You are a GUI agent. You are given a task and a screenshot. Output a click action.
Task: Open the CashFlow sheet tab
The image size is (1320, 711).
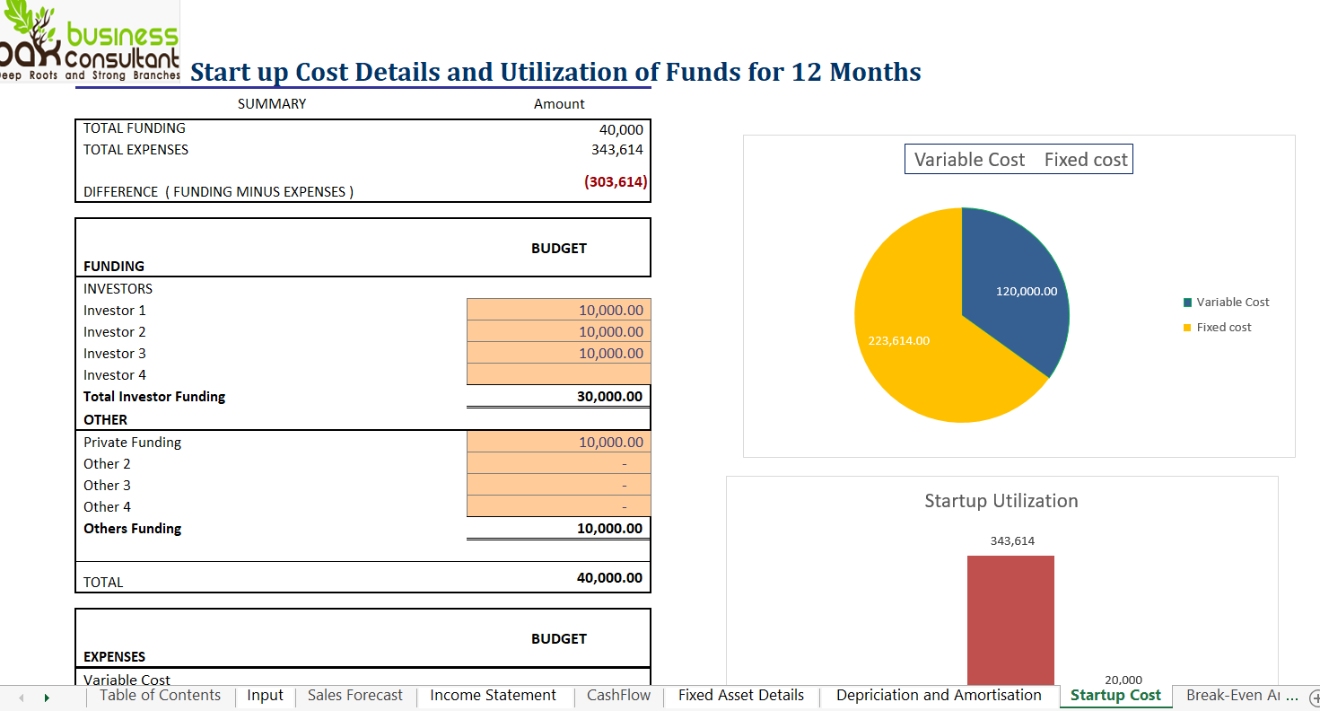(x=618, y=696)
